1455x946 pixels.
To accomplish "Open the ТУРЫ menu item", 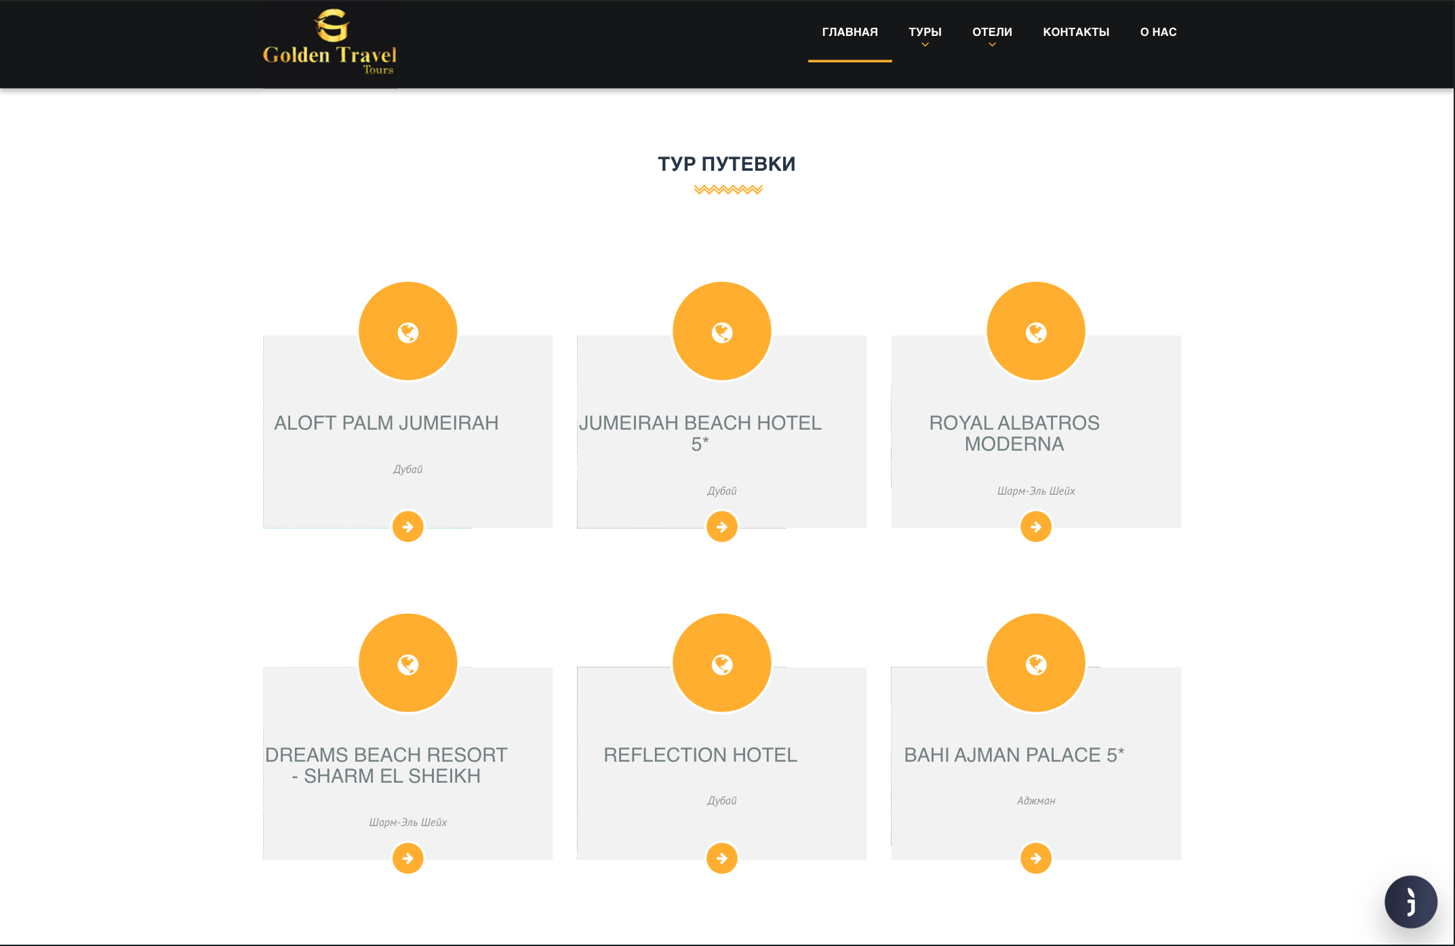I will [925, 32].
